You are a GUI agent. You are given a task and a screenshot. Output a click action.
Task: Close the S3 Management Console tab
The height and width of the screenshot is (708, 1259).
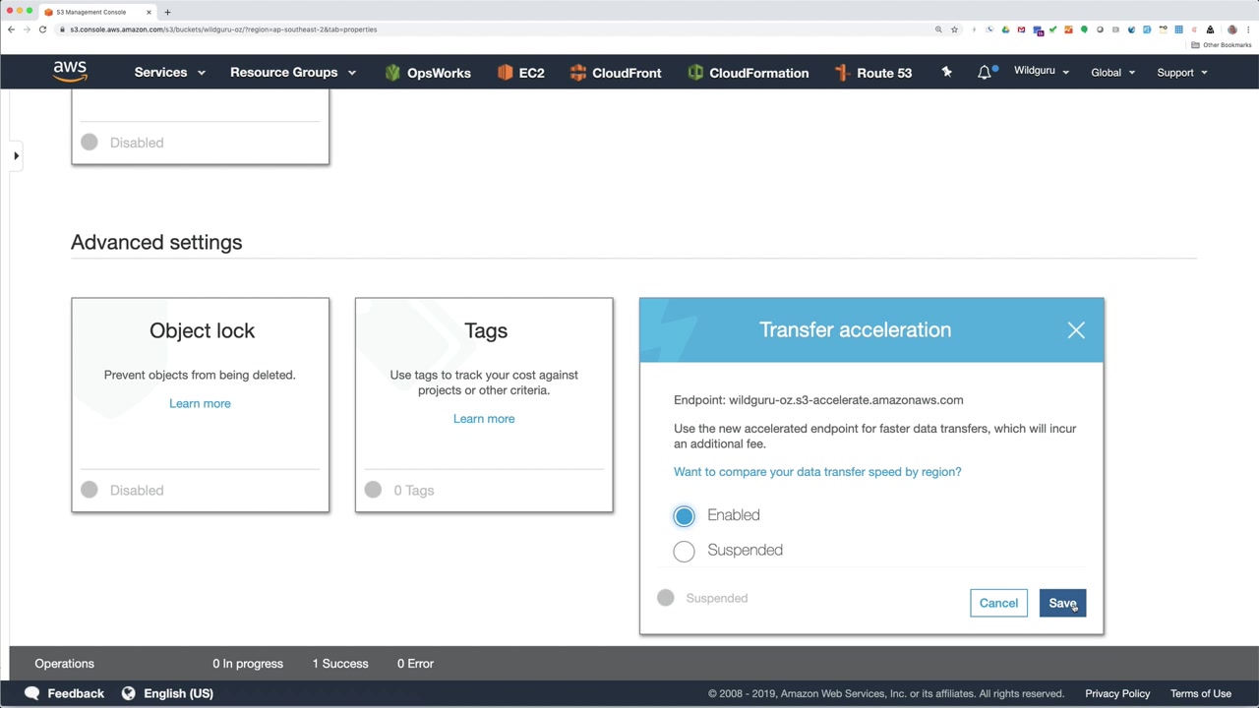[x=149, y=12]
